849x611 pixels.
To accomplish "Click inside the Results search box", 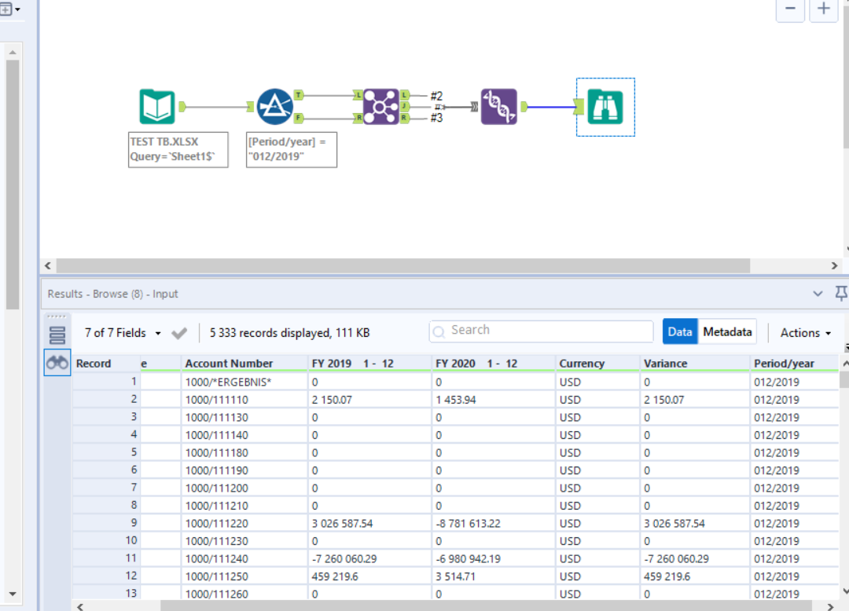I will (x=540, y=330).
